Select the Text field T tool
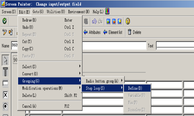 tap(5, 72)
